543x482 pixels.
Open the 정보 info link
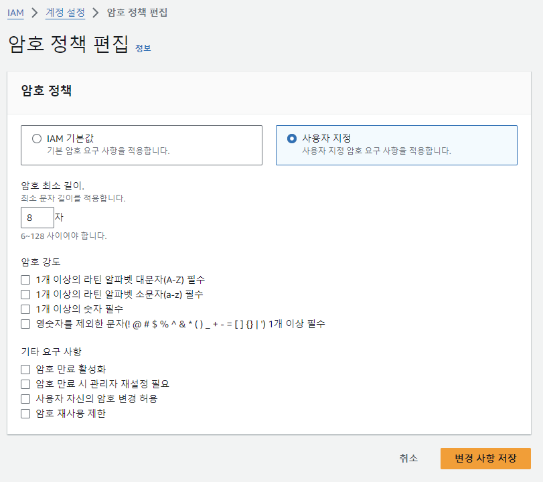click(143, 48)
